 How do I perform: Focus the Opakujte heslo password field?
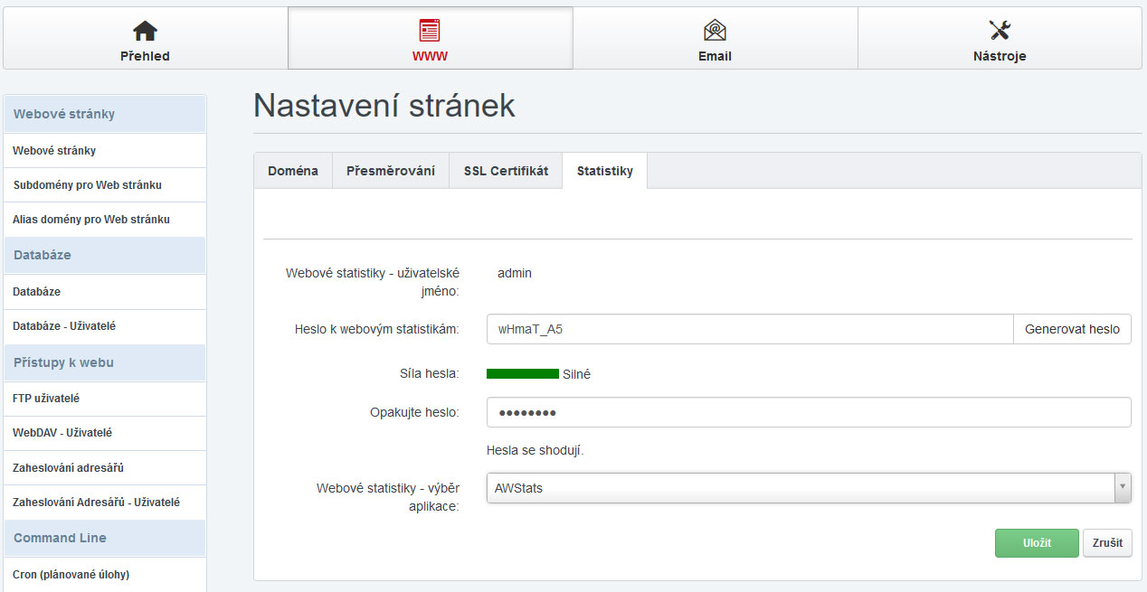[x=809, y=412]
